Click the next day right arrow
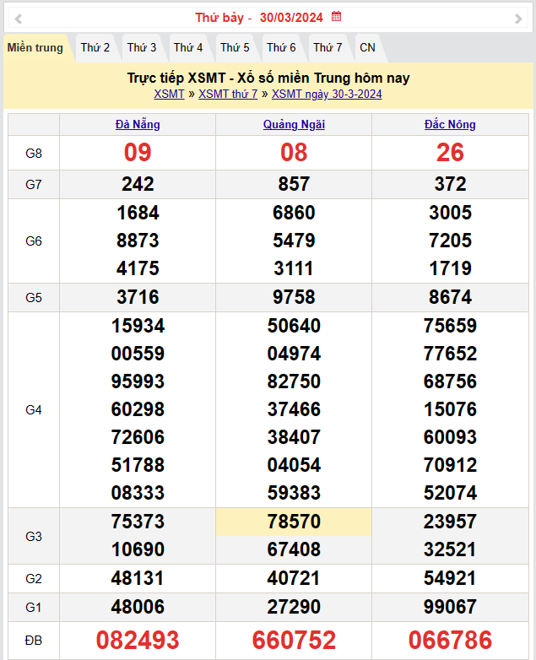The image size is (536, 660). pos(517,18)
